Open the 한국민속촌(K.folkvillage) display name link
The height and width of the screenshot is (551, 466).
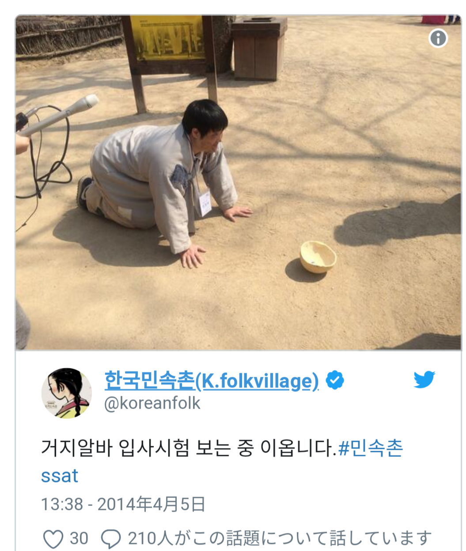coord(212,381)
